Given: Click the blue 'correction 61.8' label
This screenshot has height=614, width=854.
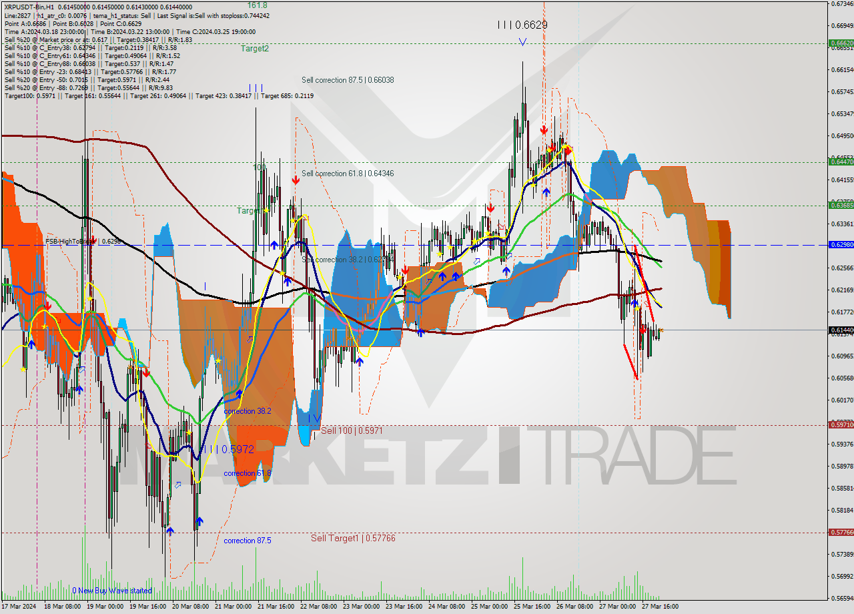Looking at the screenshot, I should tap(248, 473).
